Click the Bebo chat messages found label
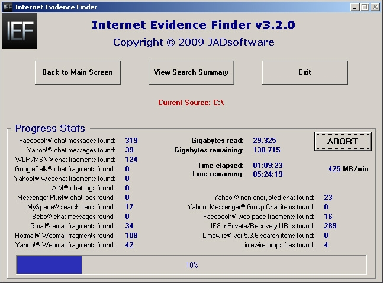 click(x=73, y=217)
